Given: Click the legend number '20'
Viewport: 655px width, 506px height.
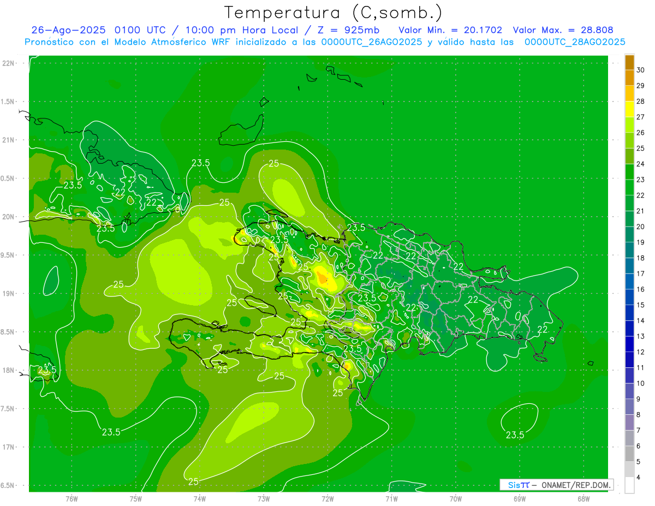Looking at the screenshot, I should (x=641, y=227).
